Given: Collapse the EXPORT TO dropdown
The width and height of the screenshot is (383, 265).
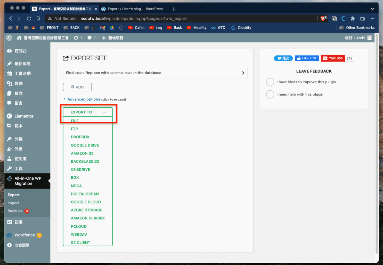Looking at the screenshot, I should 88,112.
